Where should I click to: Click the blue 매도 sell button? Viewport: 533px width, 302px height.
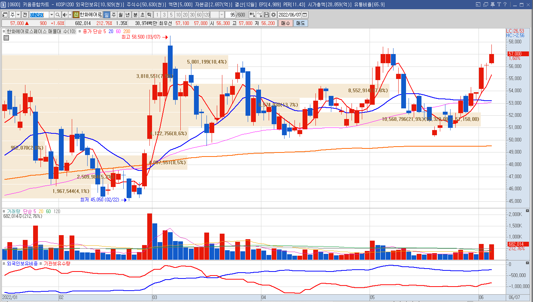(300, 23)
